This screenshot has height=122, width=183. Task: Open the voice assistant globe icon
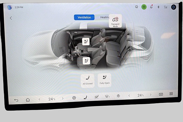click(x=10, y=7)
